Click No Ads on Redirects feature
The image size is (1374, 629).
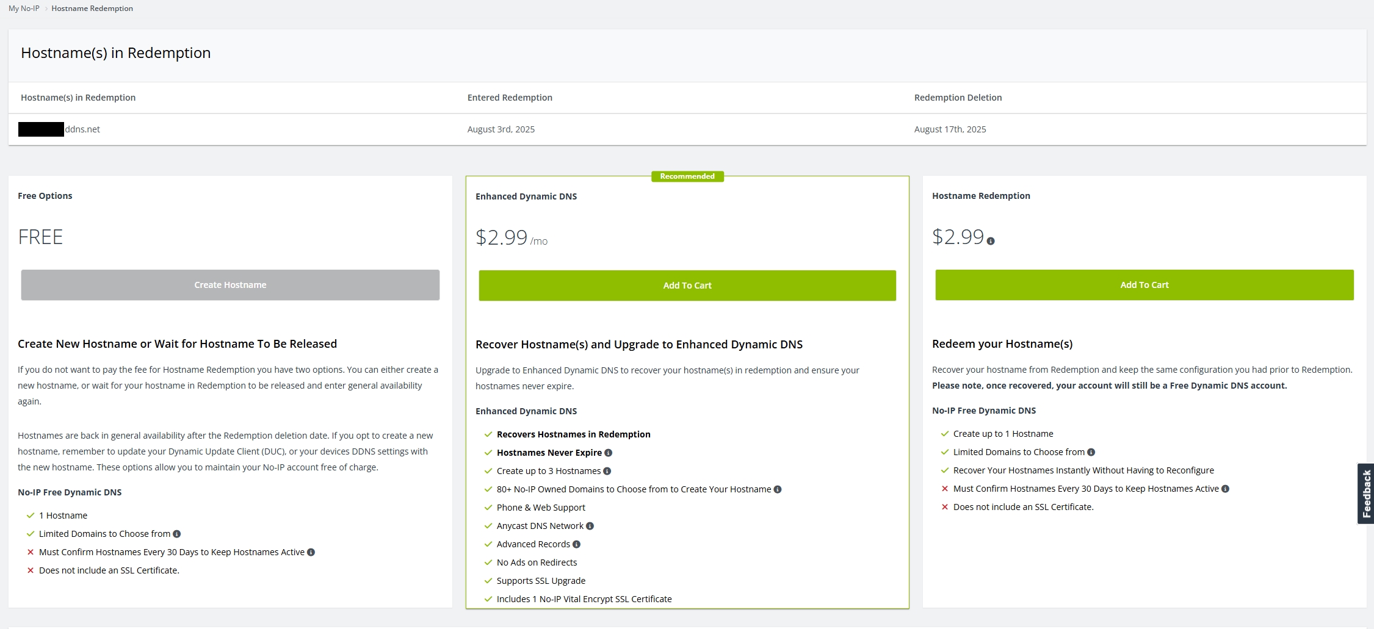pos(537,563)
